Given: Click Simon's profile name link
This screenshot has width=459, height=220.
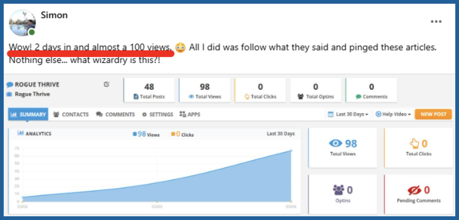Looking at the screenshot, I should [x=54, y=15].
